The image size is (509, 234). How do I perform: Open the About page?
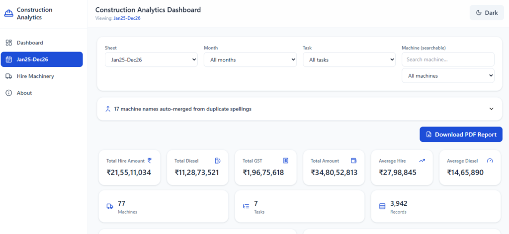tap(42, 93)
